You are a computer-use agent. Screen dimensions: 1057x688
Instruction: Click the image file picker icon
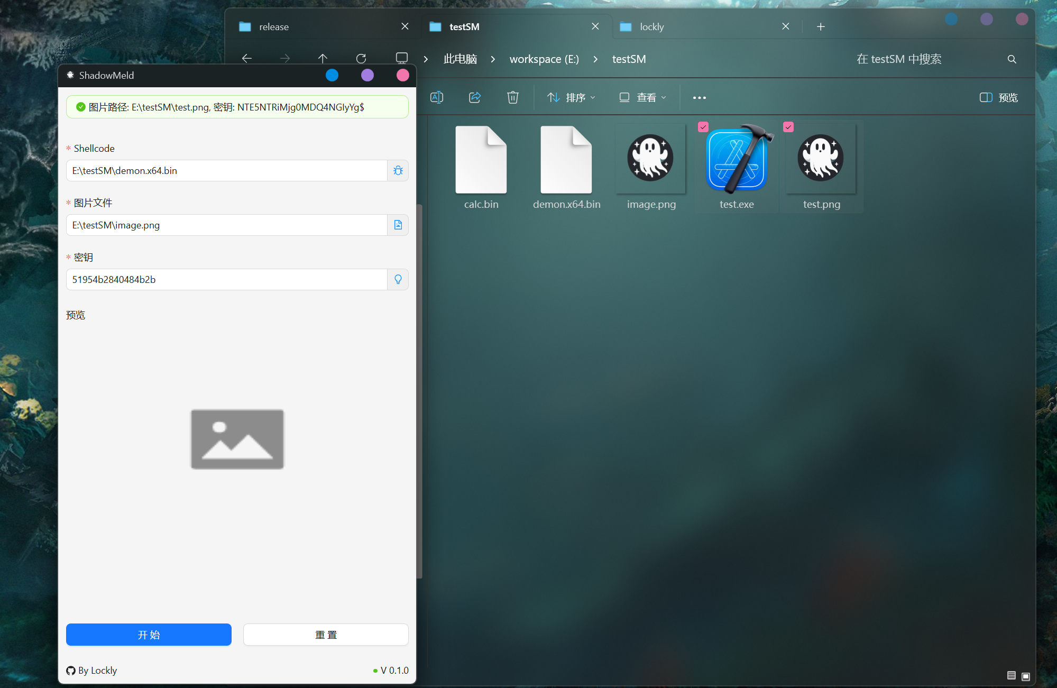398,225
